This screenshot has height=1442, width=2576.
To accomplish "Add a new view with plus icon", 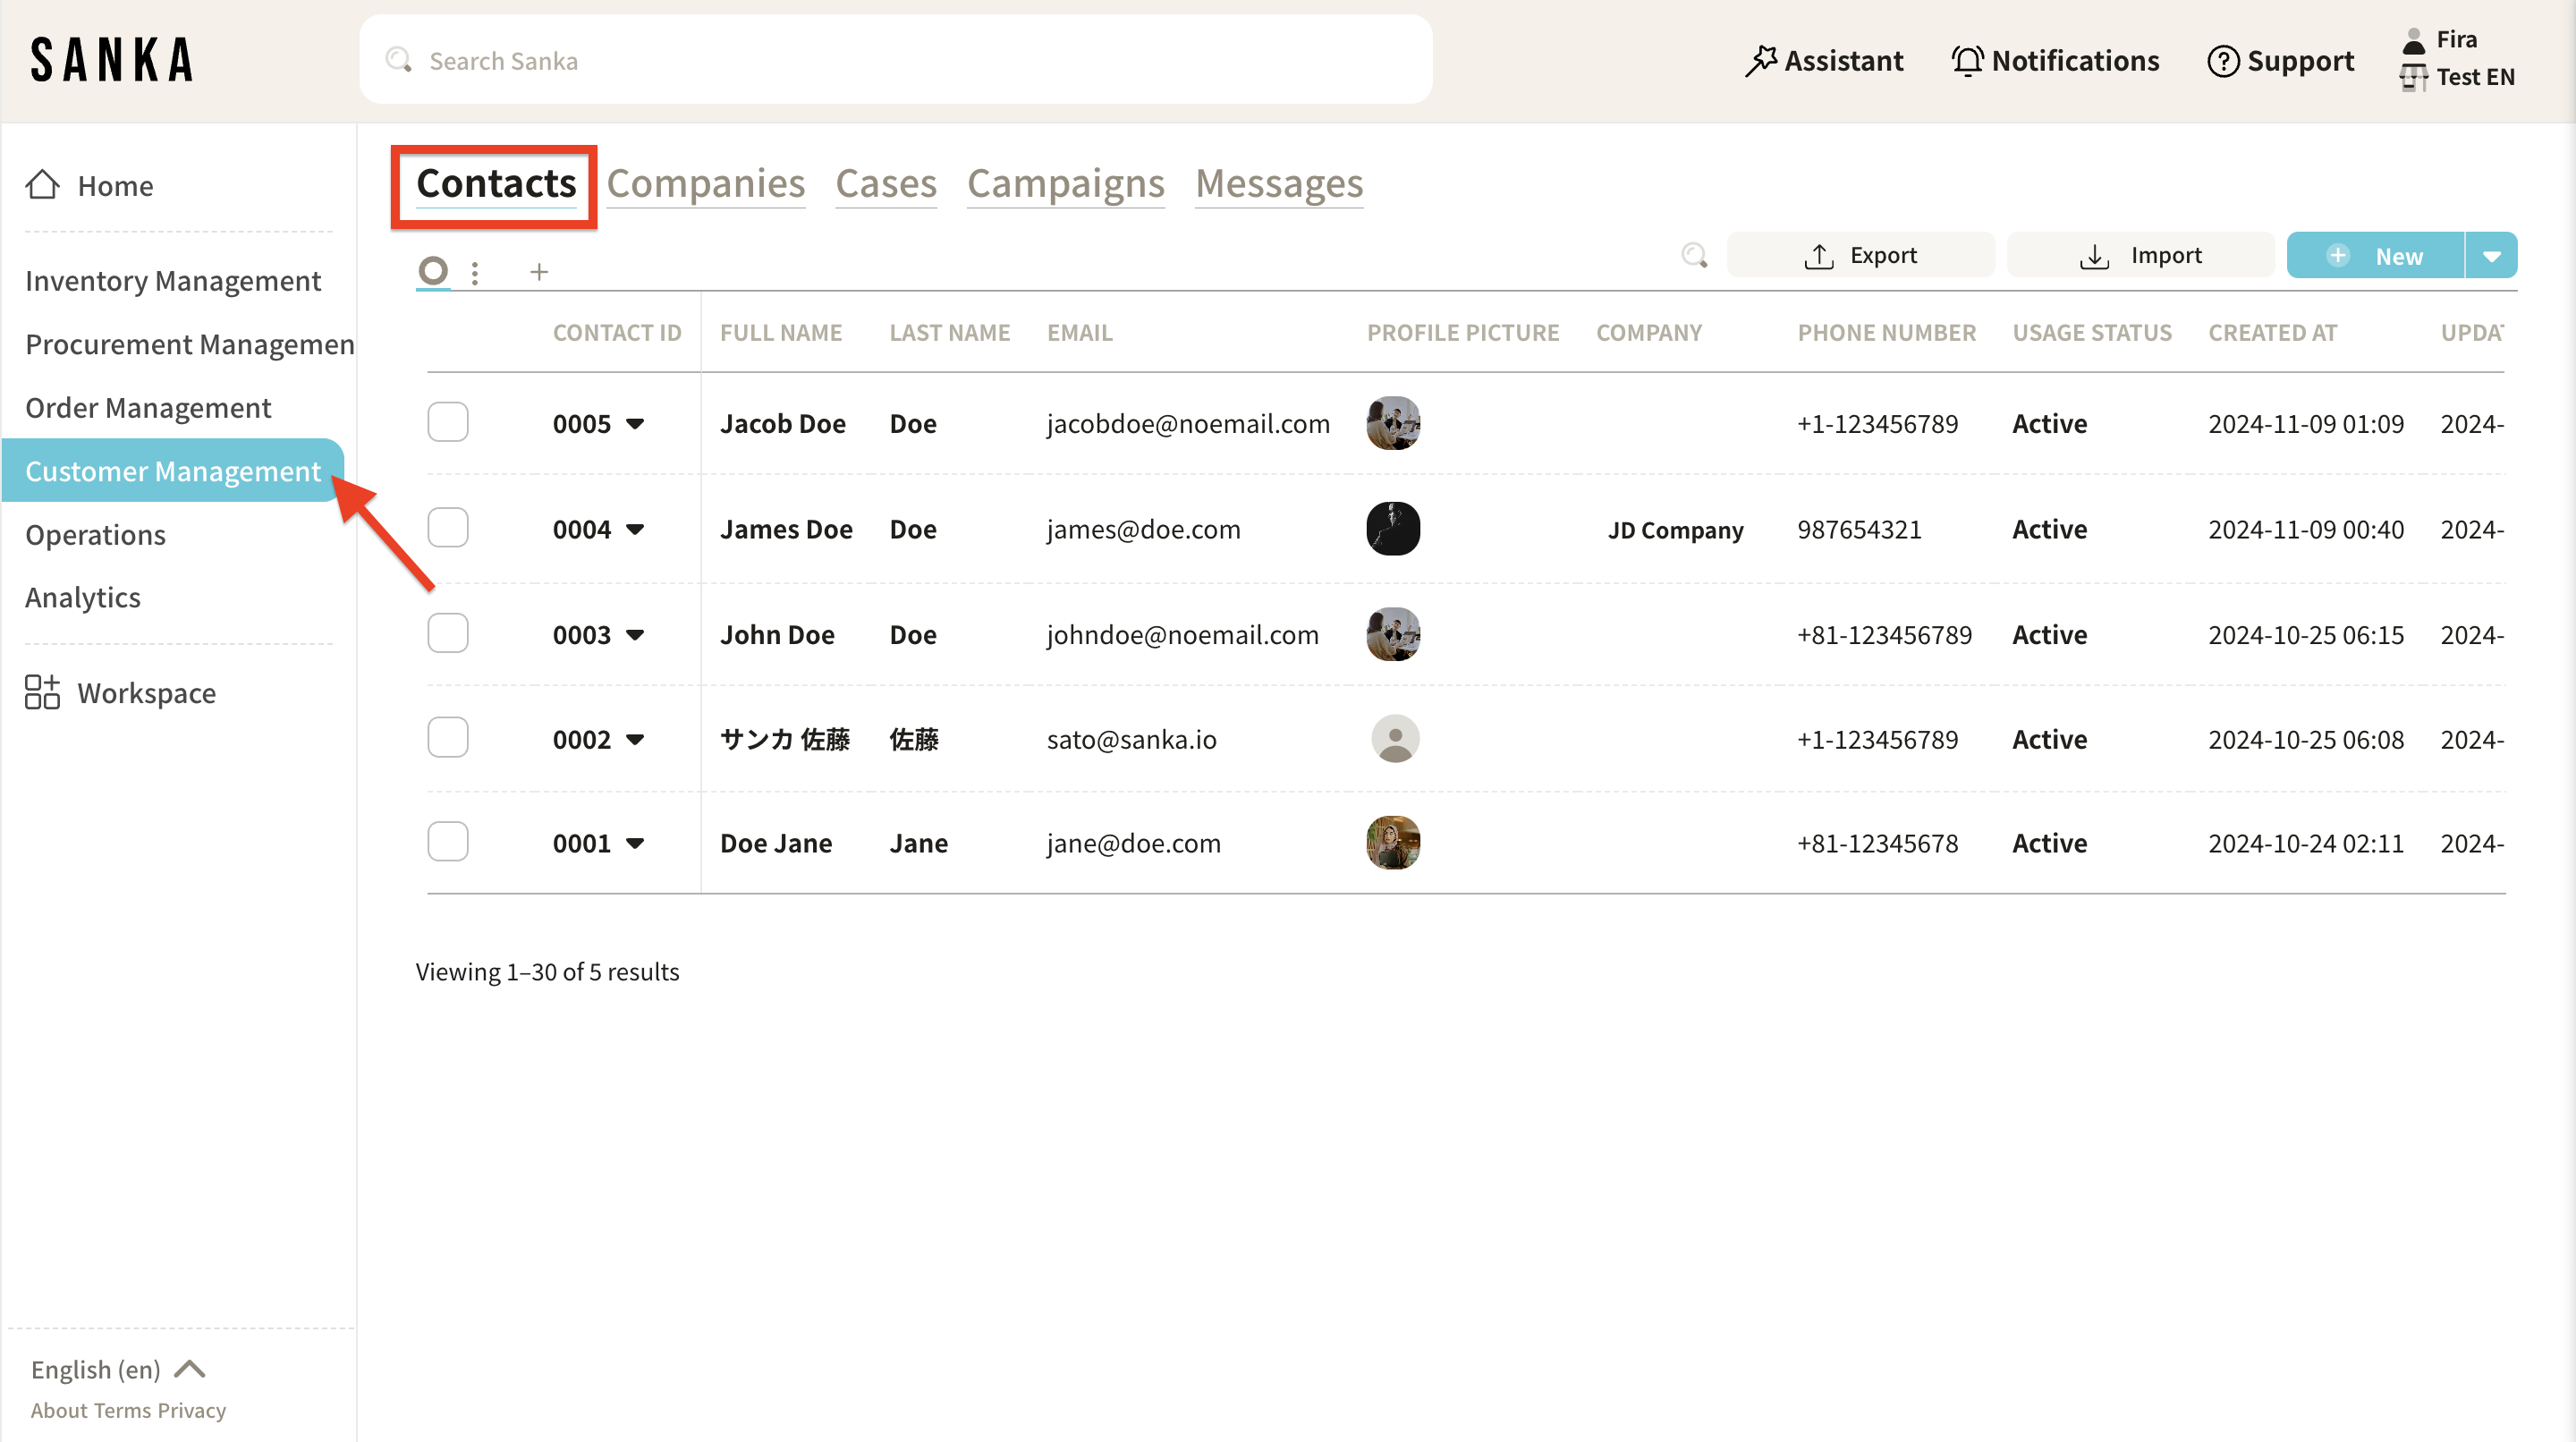I will click(539, 272).
